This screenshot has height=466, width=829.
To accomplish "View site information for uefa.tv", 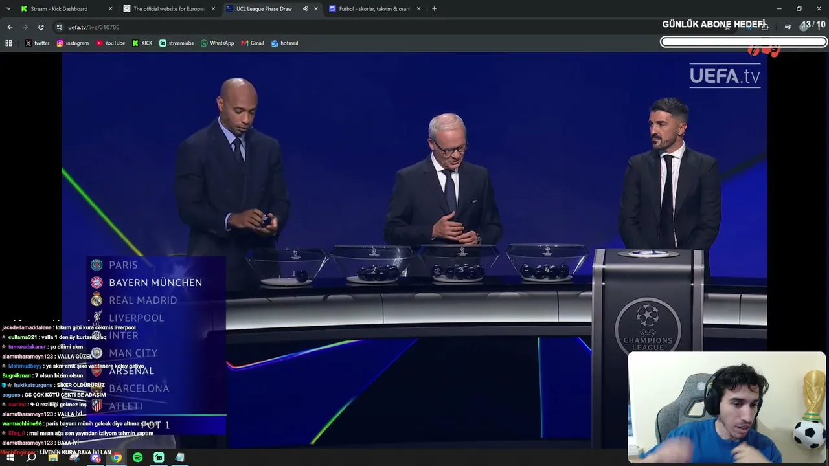I will [60, 27].
